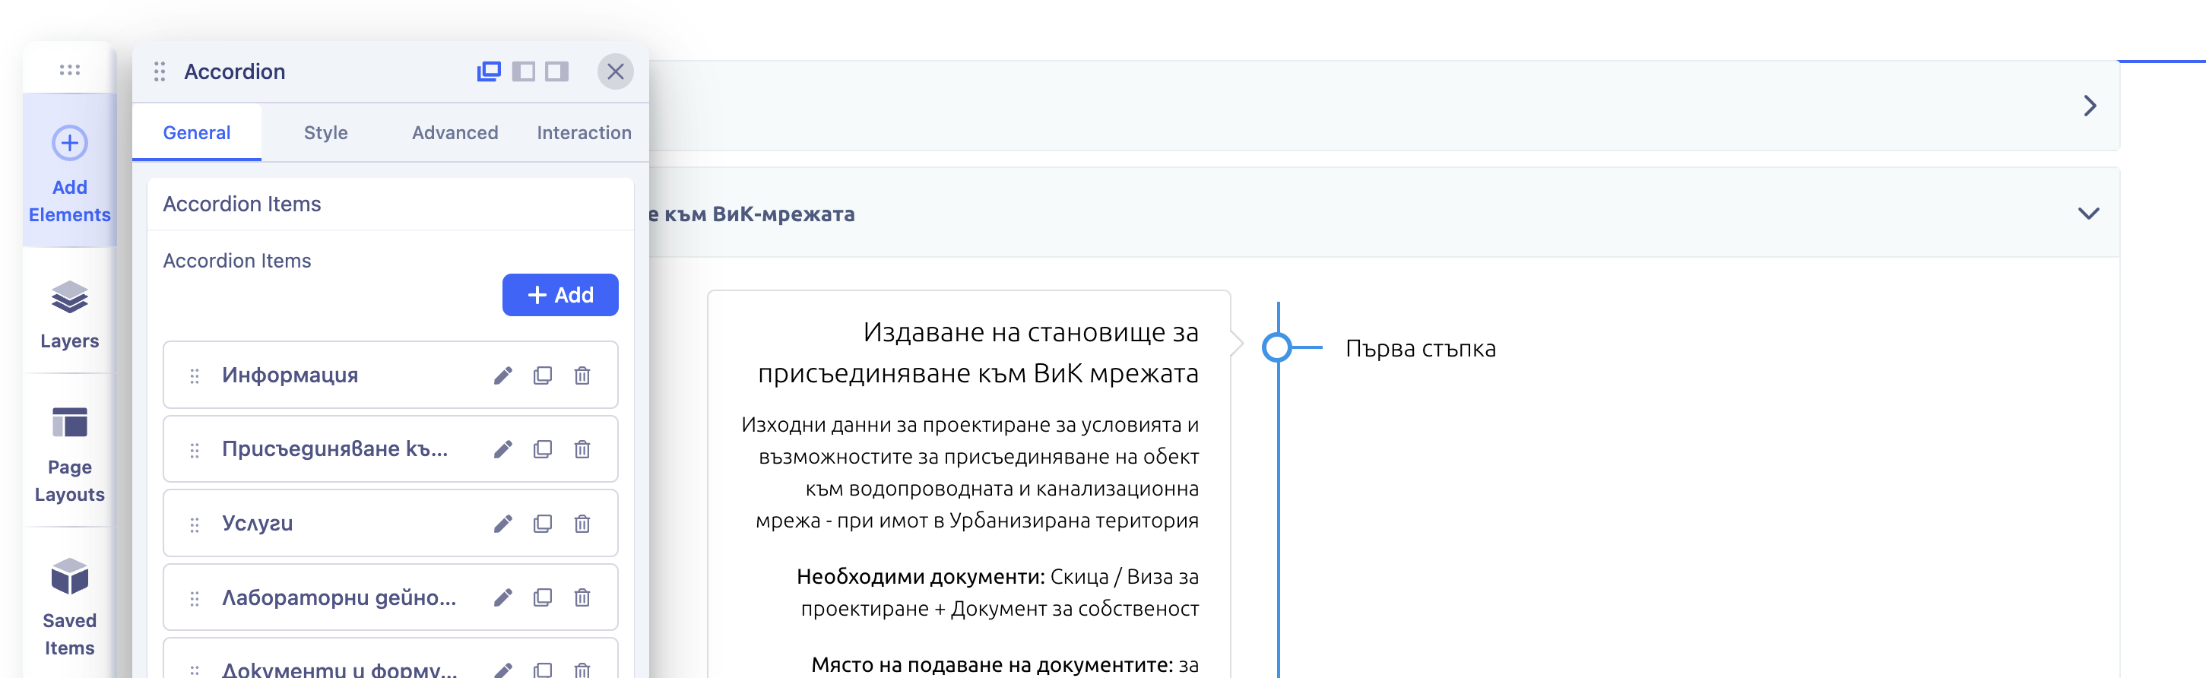Select the Лабораторни дейно... item row

pos(391,597)
